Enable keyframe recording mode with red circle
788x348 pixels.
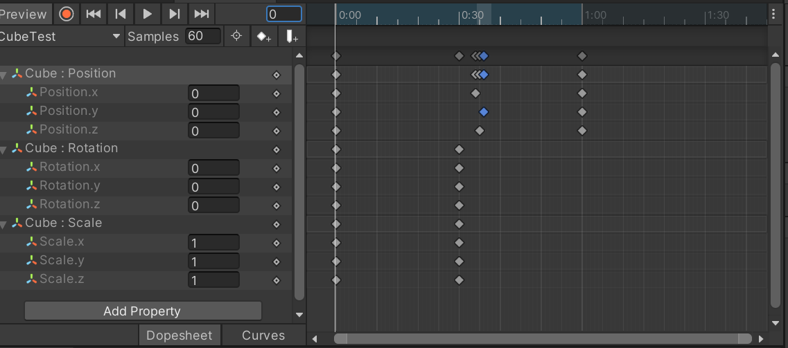point(67,14)
